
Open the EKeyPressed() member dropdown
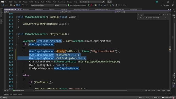tap(142, 12)
